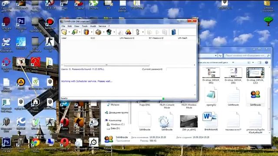Click the LM-Password column header
The image size is (278, 156).
127,38
